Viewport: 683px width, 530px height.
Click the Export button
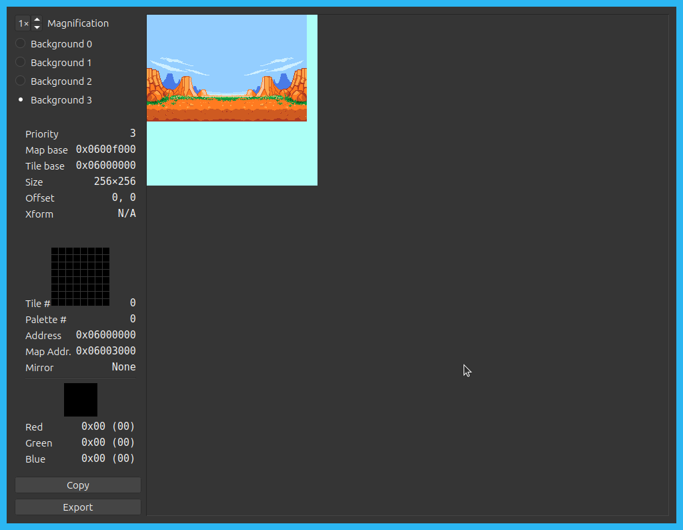point(78,507)
